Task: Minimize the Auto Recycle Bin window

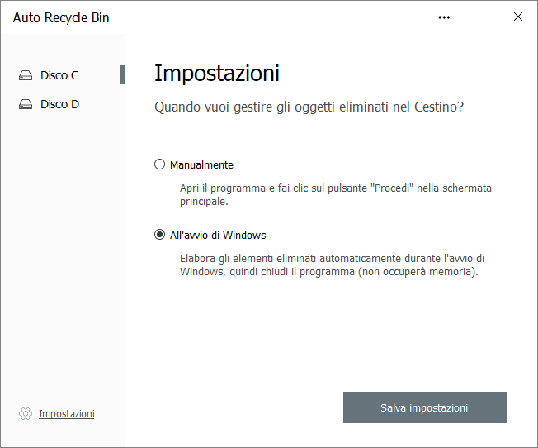Action: tap(481, 17)
